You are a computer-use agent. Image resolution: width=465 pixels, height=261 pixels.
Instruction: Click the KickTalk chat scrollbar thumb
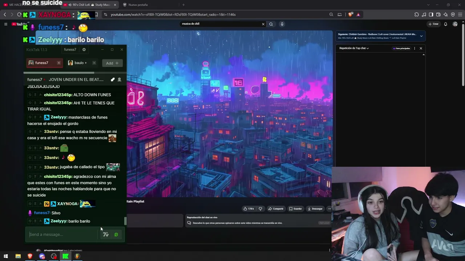126,221
